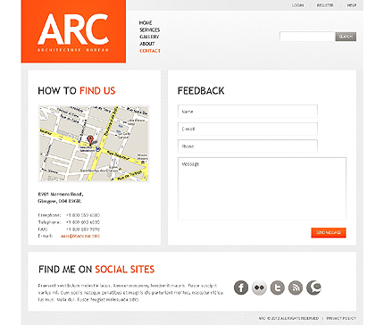The width and height of the screenshot is (384, 325).
Task: Click the Search button
Action: (x=346, y=37)
